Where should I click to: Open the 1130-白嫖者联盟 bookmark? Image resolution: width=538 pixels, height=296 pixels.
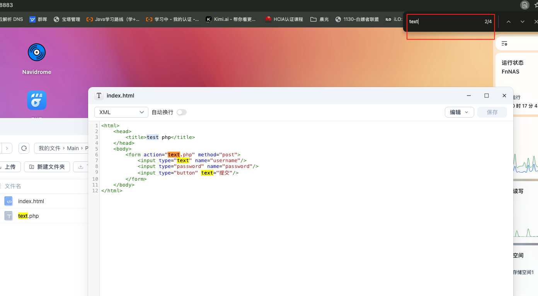[x=357, y=19]
